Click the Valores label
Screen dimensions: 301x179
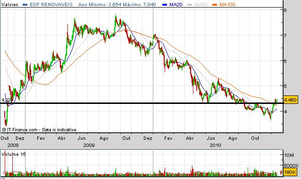click(x=9, y=4)
